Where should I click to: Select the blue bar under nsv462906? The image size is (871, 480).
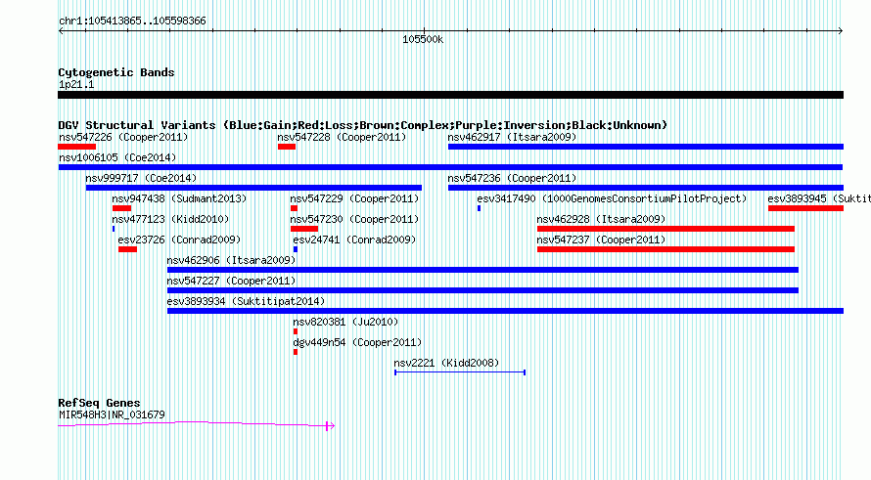(482, 270)
